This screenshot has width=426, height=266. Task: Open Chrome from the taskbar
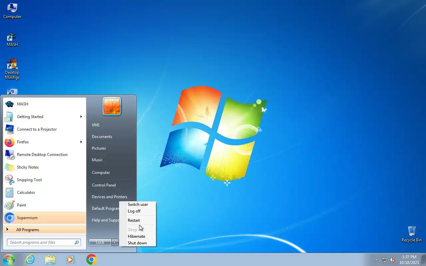coord(91,259)
